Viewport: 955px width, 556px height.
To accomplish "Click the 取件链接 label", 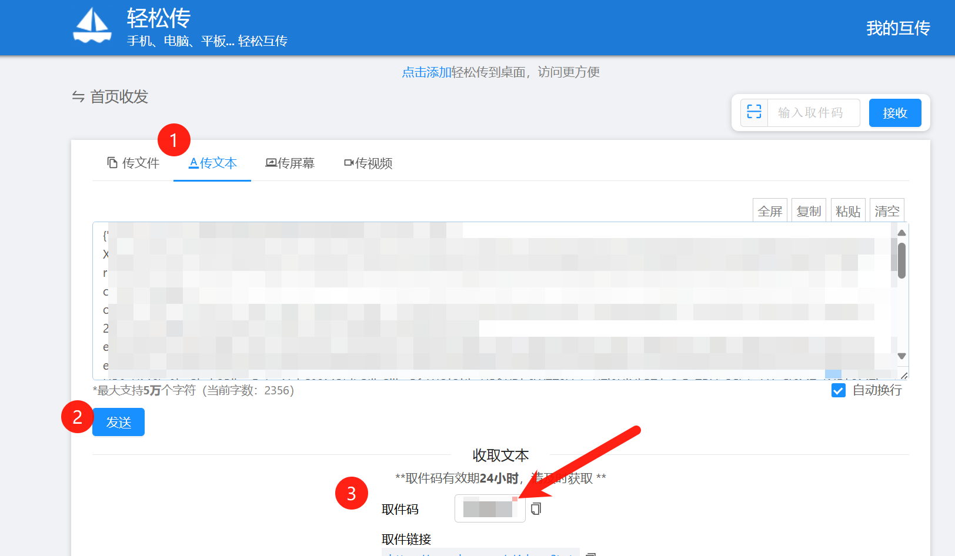I will 406,540.
